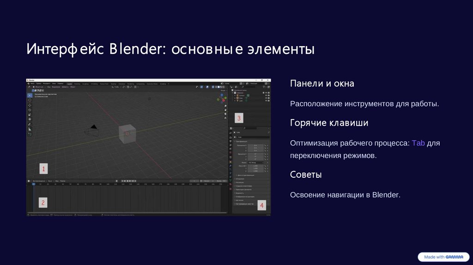Open the World properties tab icon
This screenshot has height=265, width=473.
[x=230, y=152]
